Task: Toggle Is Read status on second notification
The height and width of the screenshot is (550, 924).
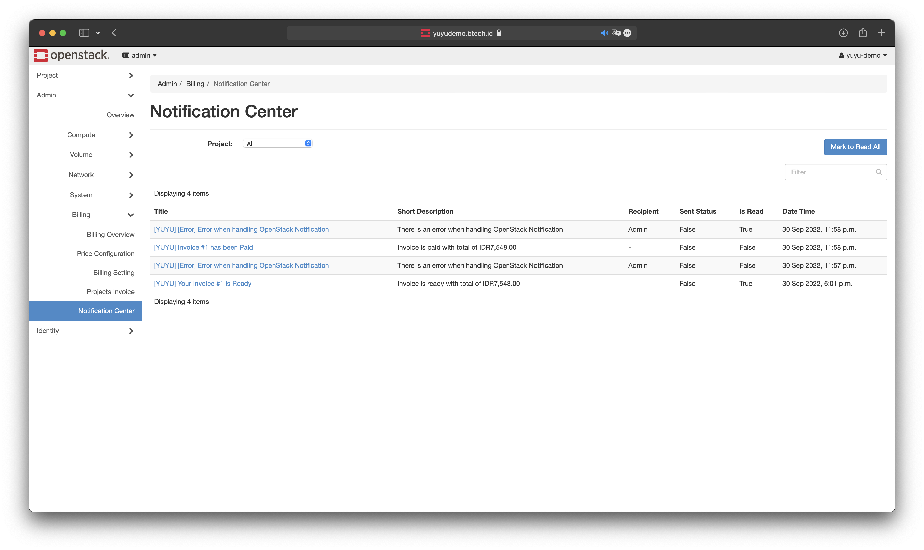Action: click(747, 247)
